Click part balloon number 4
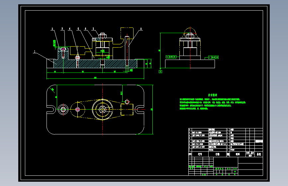This screenshot has height=186, width=288. click(x=70, y=29)
